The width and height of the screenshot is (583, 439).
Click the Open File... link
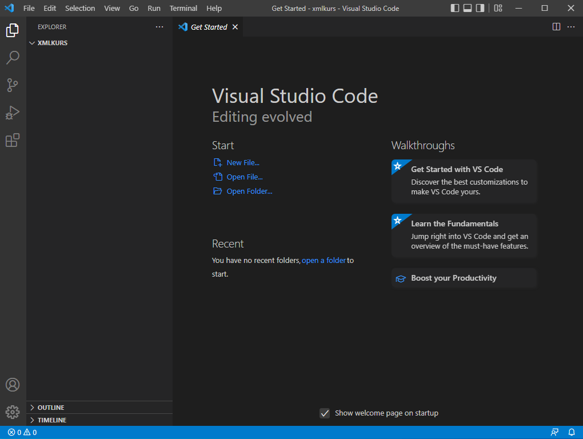click(x=245, y=177)
